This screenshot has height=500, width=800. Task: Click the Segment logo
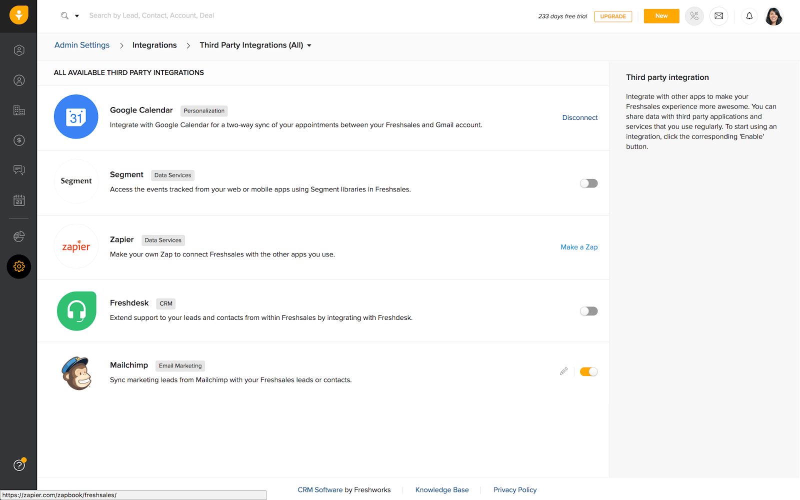coord(76,181)
